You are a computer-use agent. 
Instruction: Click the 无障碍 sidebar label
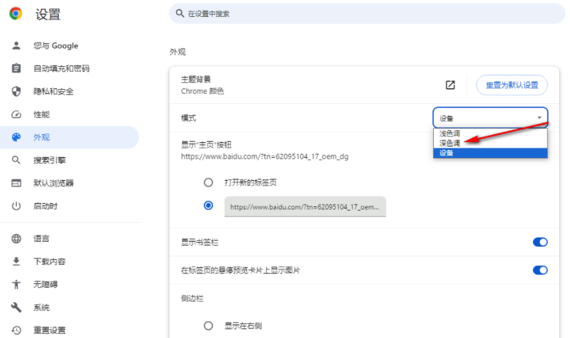point(45,284)
